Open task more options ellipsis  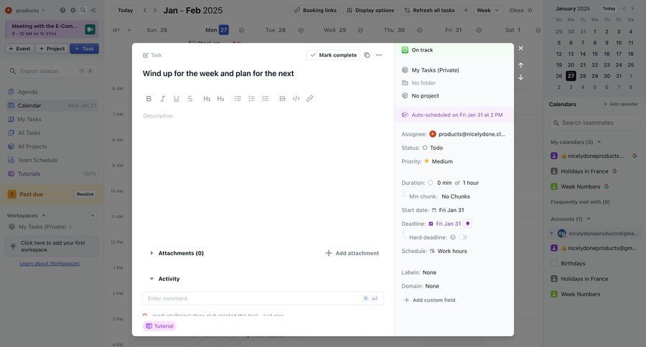coord(379,54)
